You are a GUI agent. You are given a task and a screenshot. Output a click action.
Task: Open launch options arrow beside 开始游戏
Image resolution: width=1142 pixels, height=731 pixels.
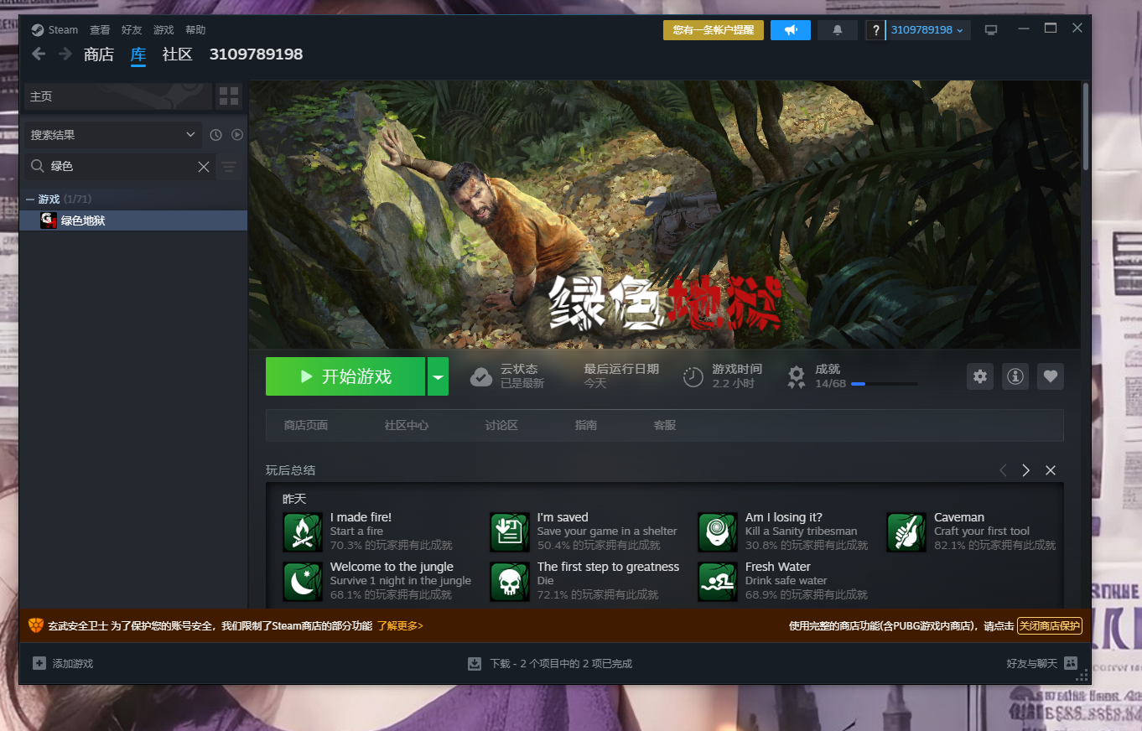[x=438, y=376]
